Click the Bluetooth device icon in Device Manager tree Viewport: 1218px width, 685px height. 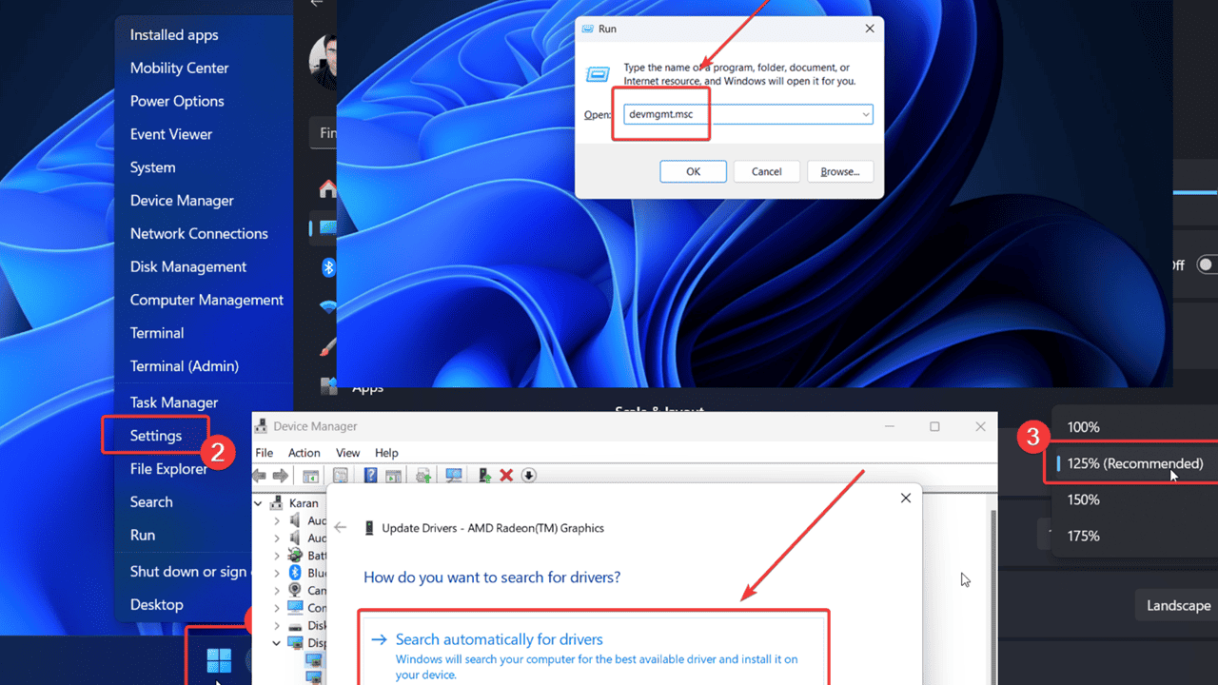click(294, 573)
